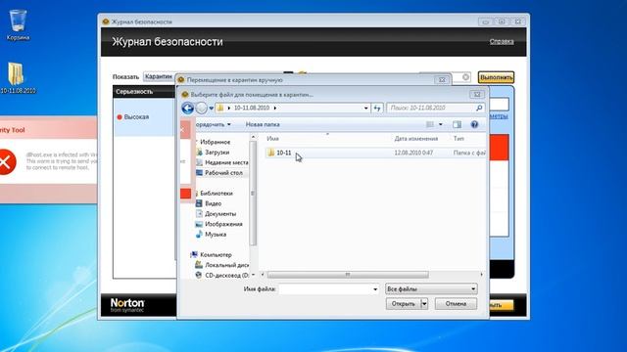This screenshot has width=627, height=352.
Task: Cancel with the Отмена button
Action: (x=456, y=304)
